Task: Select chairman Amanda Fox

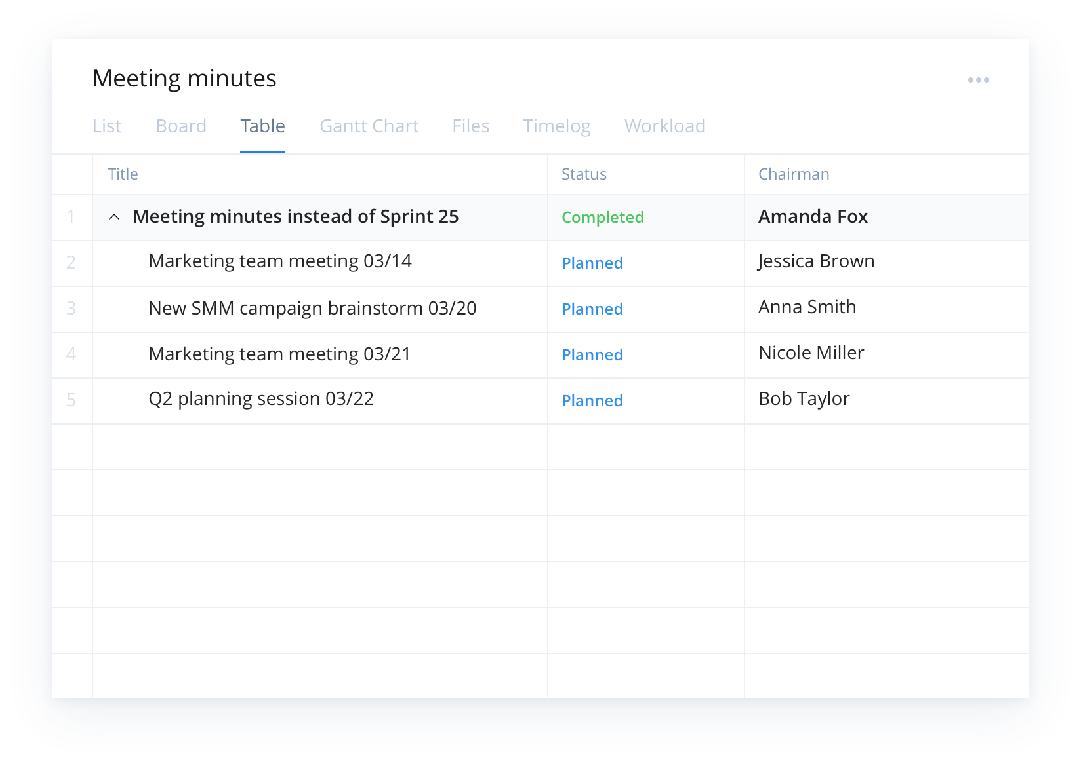Action: coord(812,216)
